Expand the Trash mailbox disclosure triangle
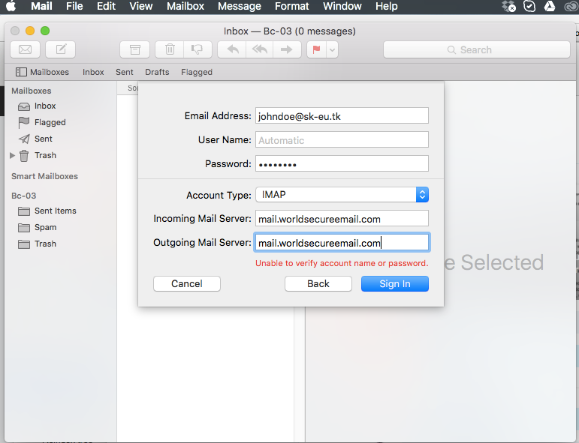 coord(12,155)
